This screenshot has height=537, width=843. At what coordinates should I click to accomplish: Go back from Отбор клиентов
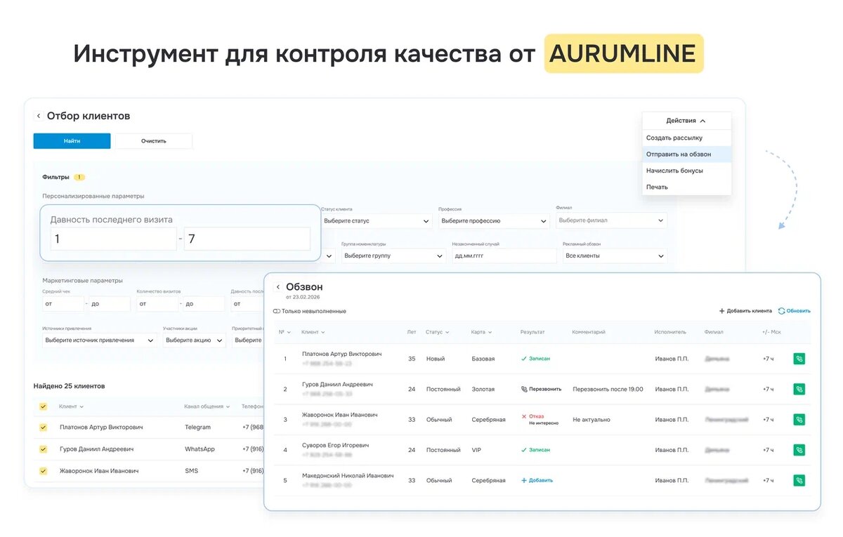tap(39, 116)
